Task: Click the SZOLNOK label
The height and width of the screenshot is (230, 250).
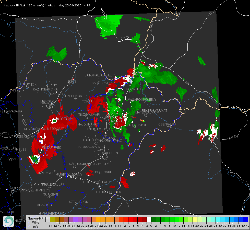Action: click(16, 188)
